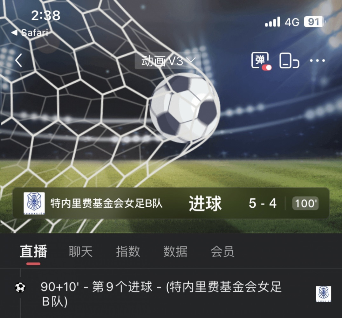Switch to the 聊天 tab
The height and width of the screenshot is (318, 342).
click(81, 251)
